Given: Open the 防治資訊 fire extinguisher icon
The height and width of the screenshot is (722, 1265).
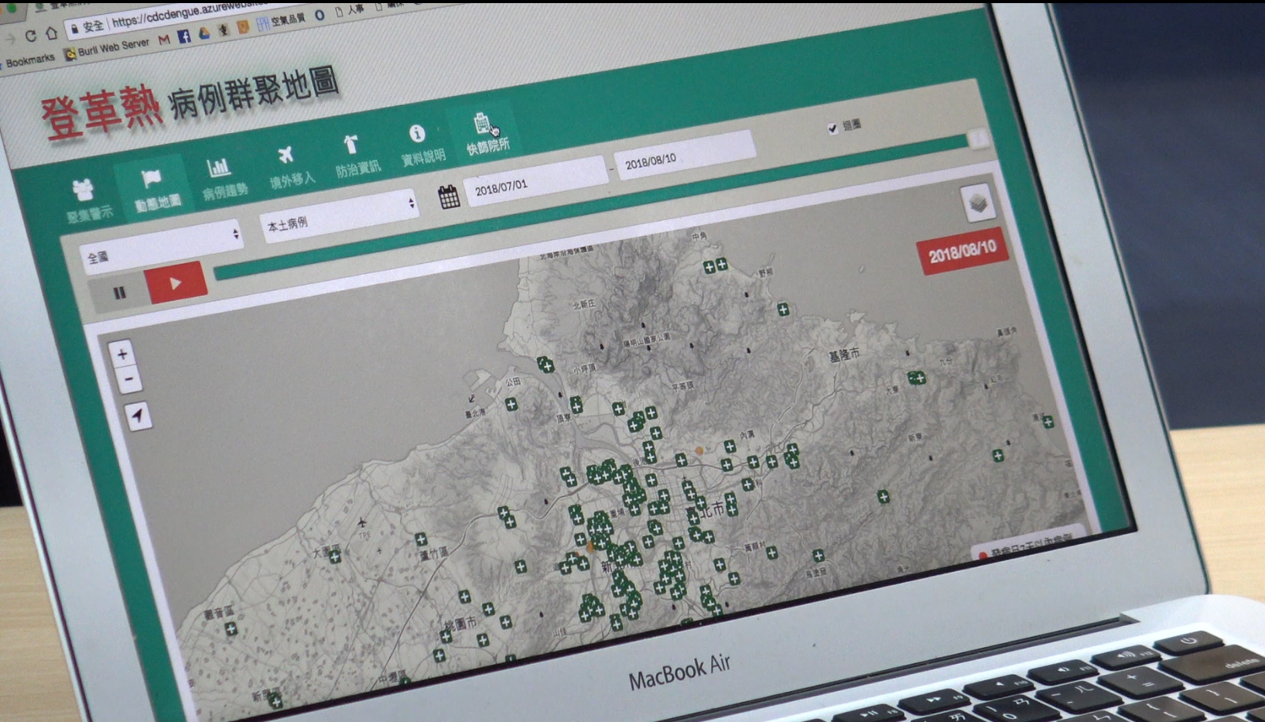Looking at the screenshot, I should [354, 153].
